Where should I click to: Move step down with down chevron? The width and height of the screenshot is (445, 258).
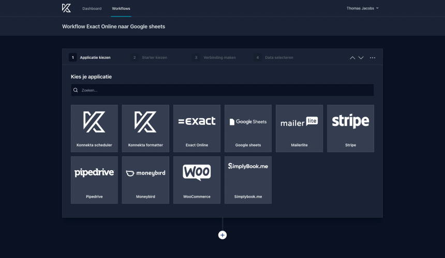coord(361,58)
